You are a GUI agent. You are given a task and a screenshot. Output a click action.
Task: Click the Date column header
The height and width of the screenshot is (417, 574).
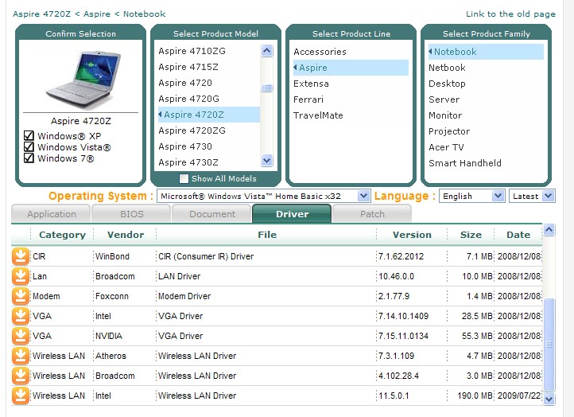pyautogui.click(x=518, y=235)
